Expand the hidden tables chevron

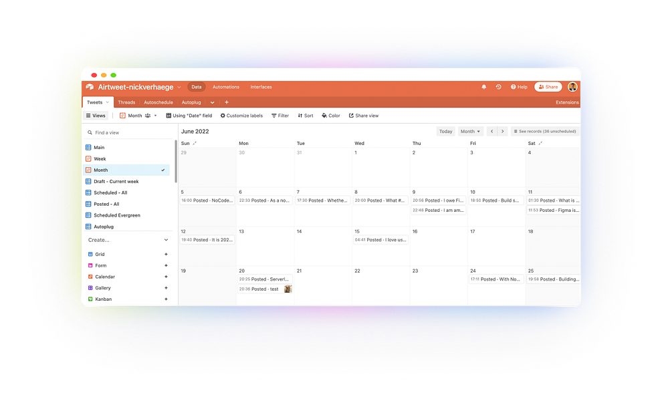click(x=213, y=102)
